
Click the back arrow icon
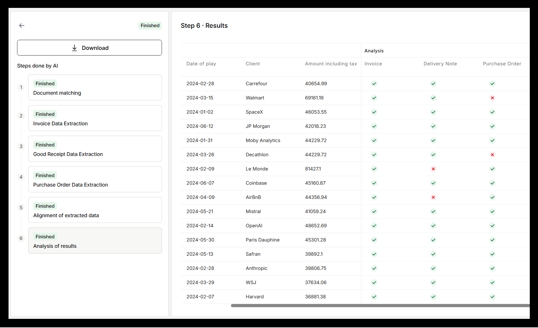[22, 26]
